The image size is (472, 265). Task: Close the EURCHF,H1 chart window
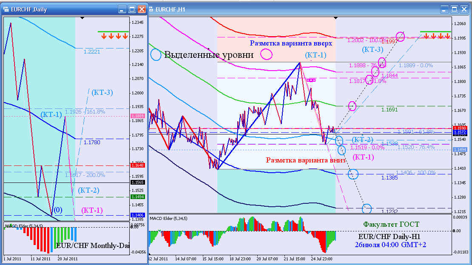coord(464,9)
